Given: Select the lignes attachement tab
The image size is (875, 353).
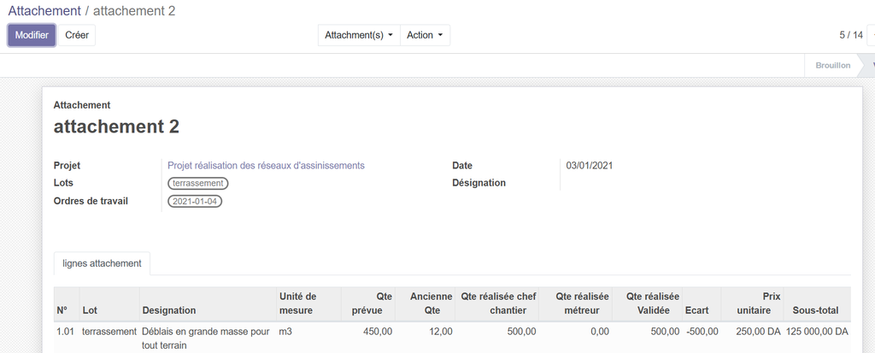Looking at the screenshot, I should pyautogui.click(x=102, y=263).
